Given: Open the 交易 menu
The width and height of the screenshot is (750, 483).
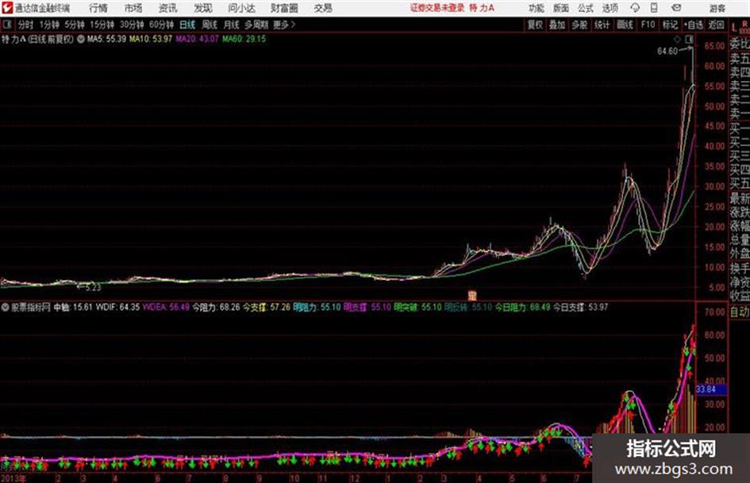Looking at the screenshot, I should (323, 8).
